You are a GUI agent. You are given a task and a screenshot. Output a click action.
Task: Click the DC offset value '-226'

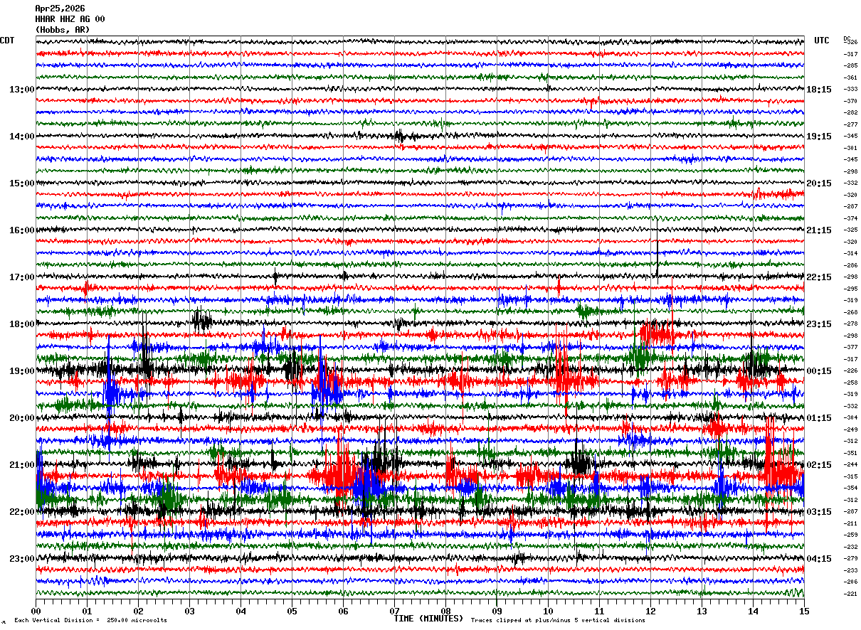pyautogui.click(x=850, y=370)
